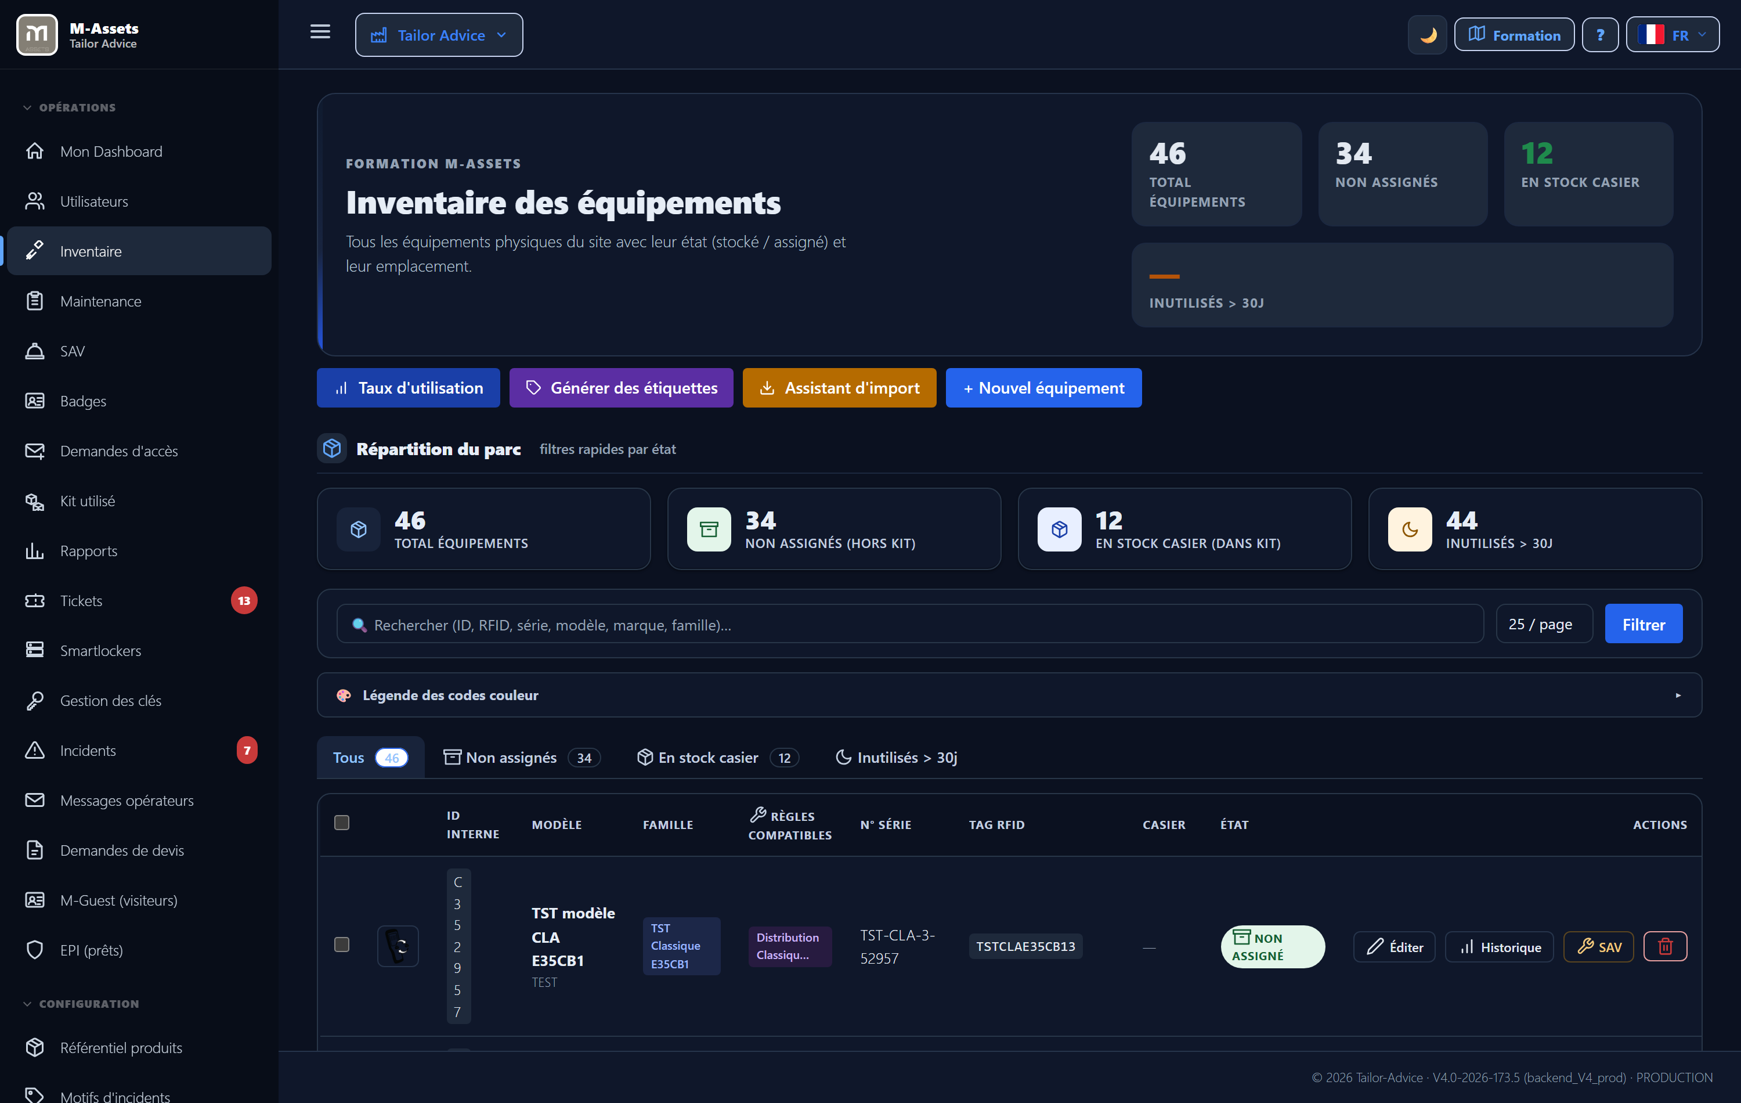This screenshot has width=1741, height=1103.
Task: Toggle dark mode with the moon icon
Action: 1427,35
